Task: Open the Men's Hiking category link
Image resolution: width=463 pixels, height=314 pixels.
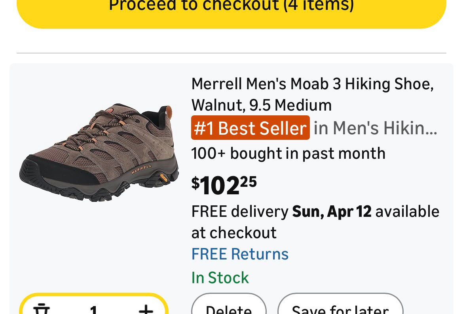Action: 375,128
